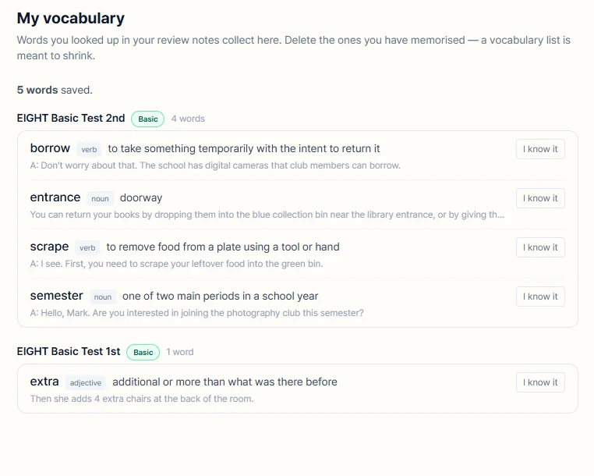Click example sentence about 4 extra chairs

coord(142,399)
